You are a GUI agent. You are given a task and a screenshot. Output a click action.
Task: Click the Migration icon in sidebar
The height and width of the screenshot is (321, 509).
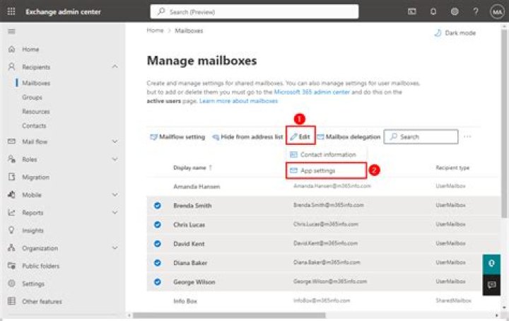click(x=12, y=177)
